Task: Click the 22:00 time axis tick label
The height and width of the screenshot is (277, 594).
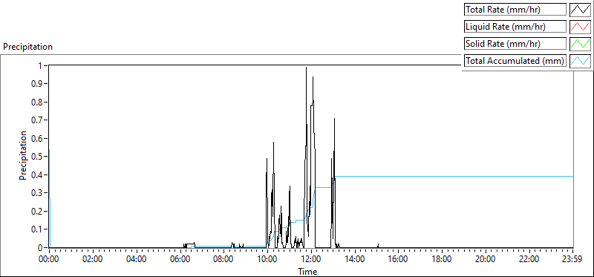Action: (x=529, y=260)
